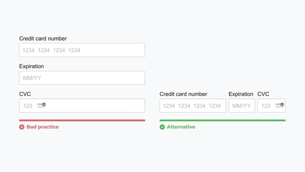Focus the wide Expiration MM/YY field
Viewport: 305px width, 172px height.
(82, 78)
